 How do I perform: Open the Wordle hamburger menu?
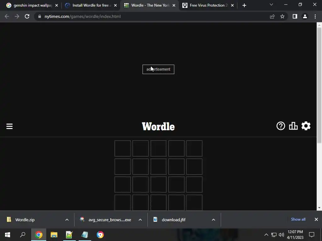[9, 126]
